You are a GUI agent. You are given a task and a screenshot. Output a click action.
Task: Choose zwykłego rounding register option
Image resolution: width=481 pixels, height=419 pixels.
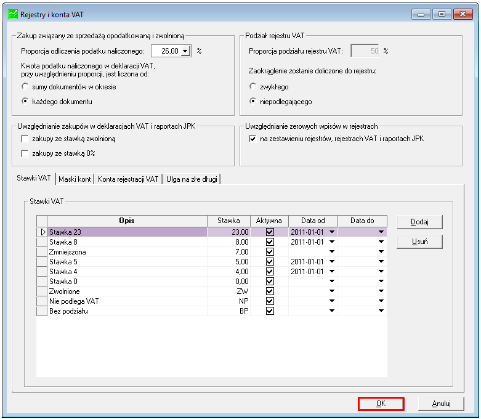253,86
